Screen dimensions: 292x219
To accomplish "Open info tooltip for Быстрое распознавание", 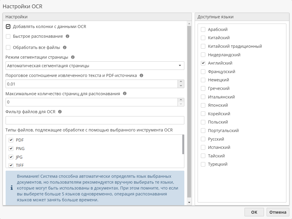I will [68, 36].
